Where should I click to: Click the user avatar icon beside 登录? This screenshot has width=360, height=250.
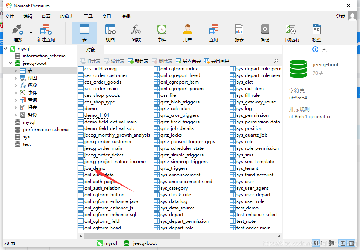[352, 16]
